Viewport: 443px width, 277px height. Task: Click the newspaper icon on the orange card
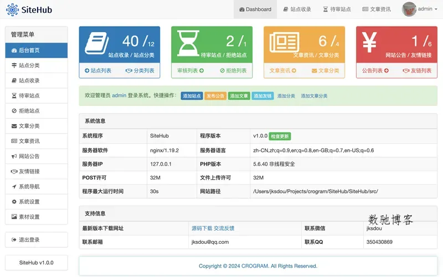[x=284, y=43]
